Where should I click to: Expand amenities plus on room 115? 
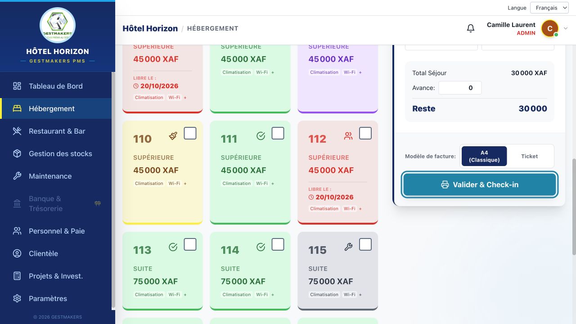pyautogui.click(x=360, y=295)
